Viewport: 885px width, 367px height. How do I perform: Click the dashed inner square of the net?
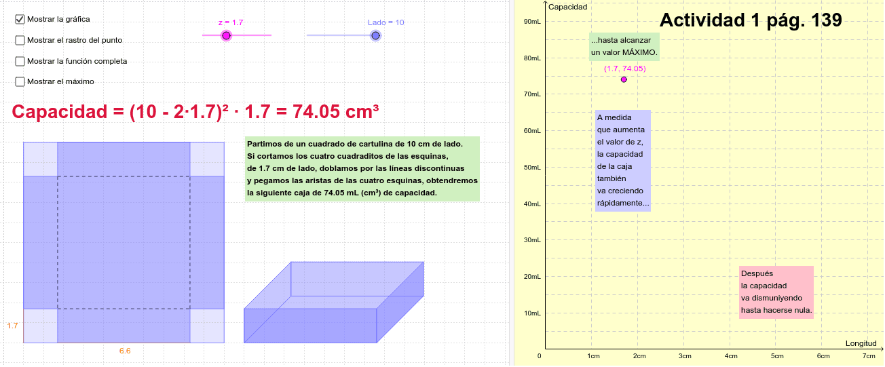pos(124,243)
